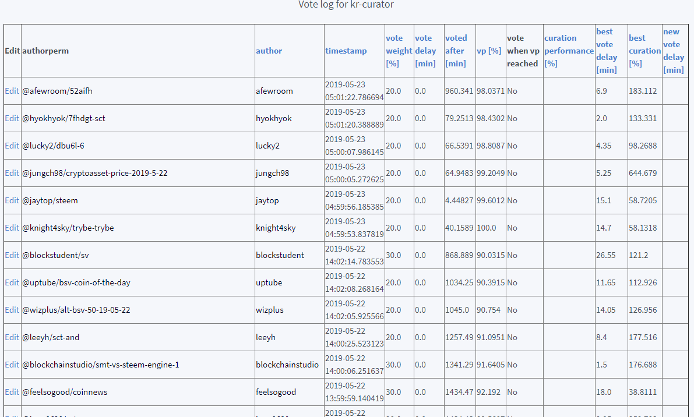This screenshot has height=417, width=694.
Task: Select authorperm text @lucky2/dbu6l-6
Action: 53,146
